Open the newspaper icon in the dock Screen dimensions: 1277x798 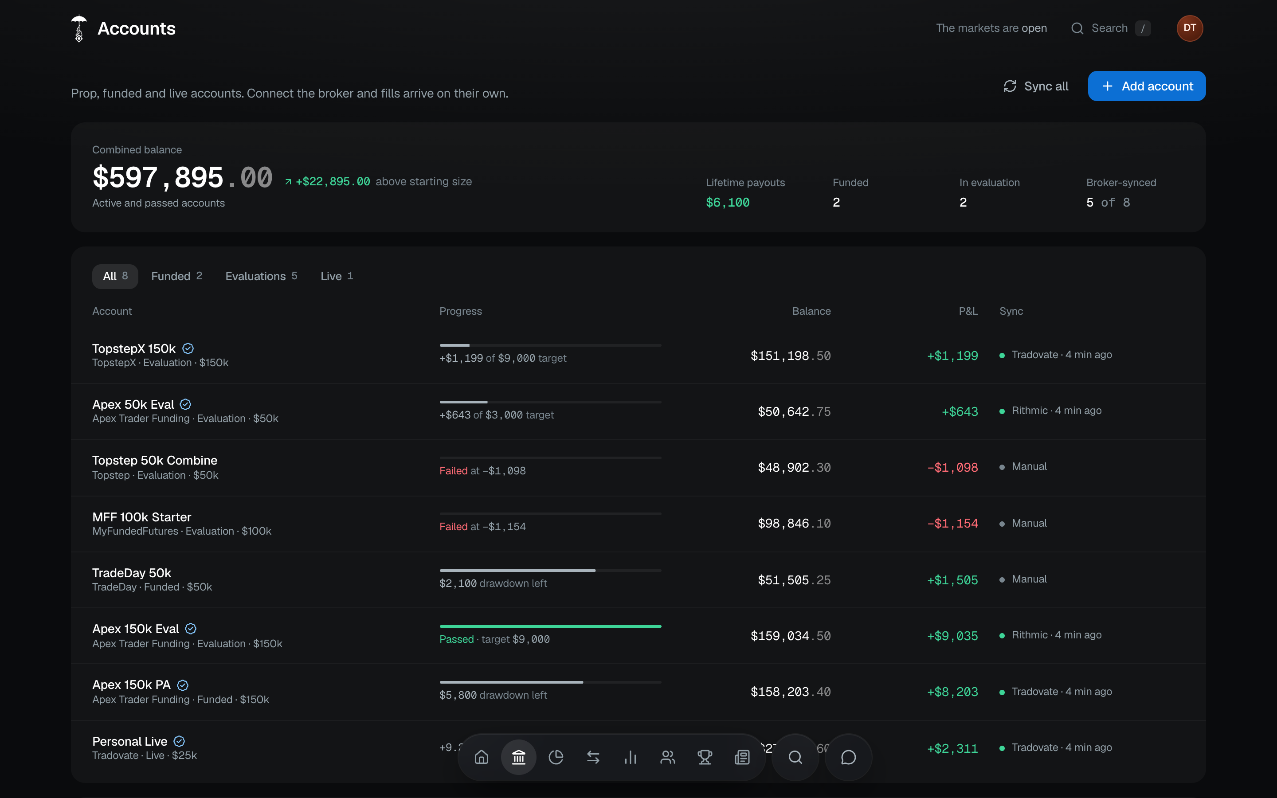[742, 757]
